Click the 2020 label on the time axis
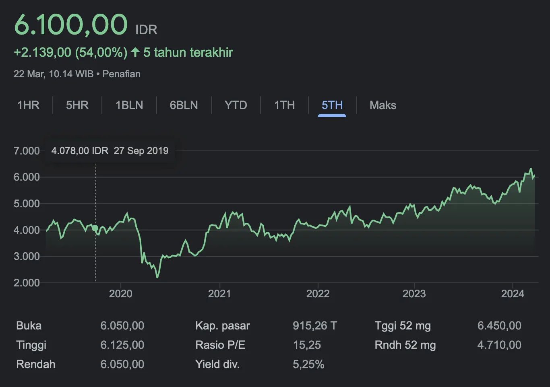 pos(120,294)
